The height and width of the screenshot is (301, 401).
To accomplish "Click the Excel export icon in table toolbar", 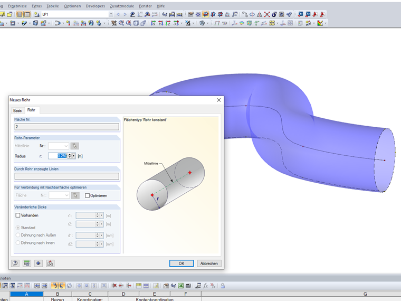I will coord(181,286).
